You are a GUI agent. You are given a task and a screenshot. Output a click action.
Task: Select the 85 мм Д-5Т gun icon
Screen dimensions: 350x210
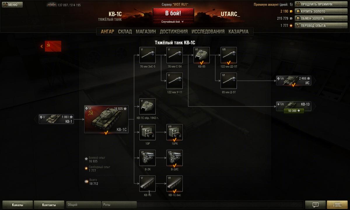click(x=229, y=81)
